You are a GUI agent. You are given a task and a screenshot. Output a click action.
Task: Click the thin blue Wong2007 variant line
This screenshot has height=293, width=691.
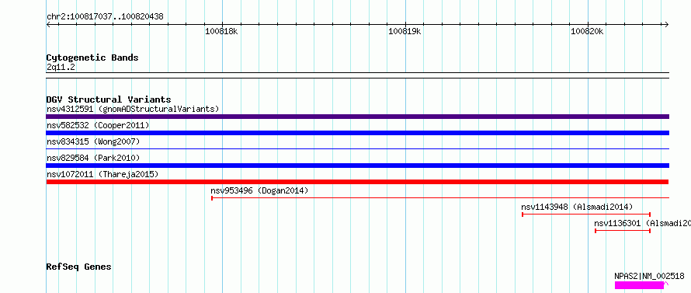click(x=357, y=149)
